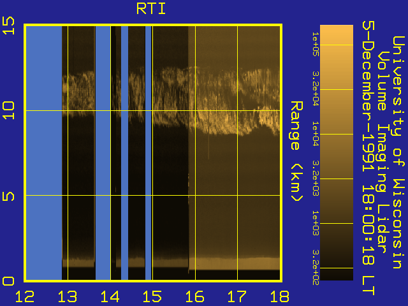The width and height of the screenshot is (408, 306).
Task: Click the narrow blue gap just before 15
Action: [149, 153]
